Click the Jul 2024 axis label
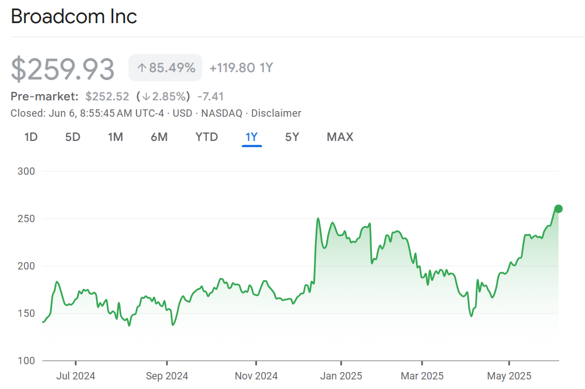This screenshot has height=389, width=585. (76, 376)
